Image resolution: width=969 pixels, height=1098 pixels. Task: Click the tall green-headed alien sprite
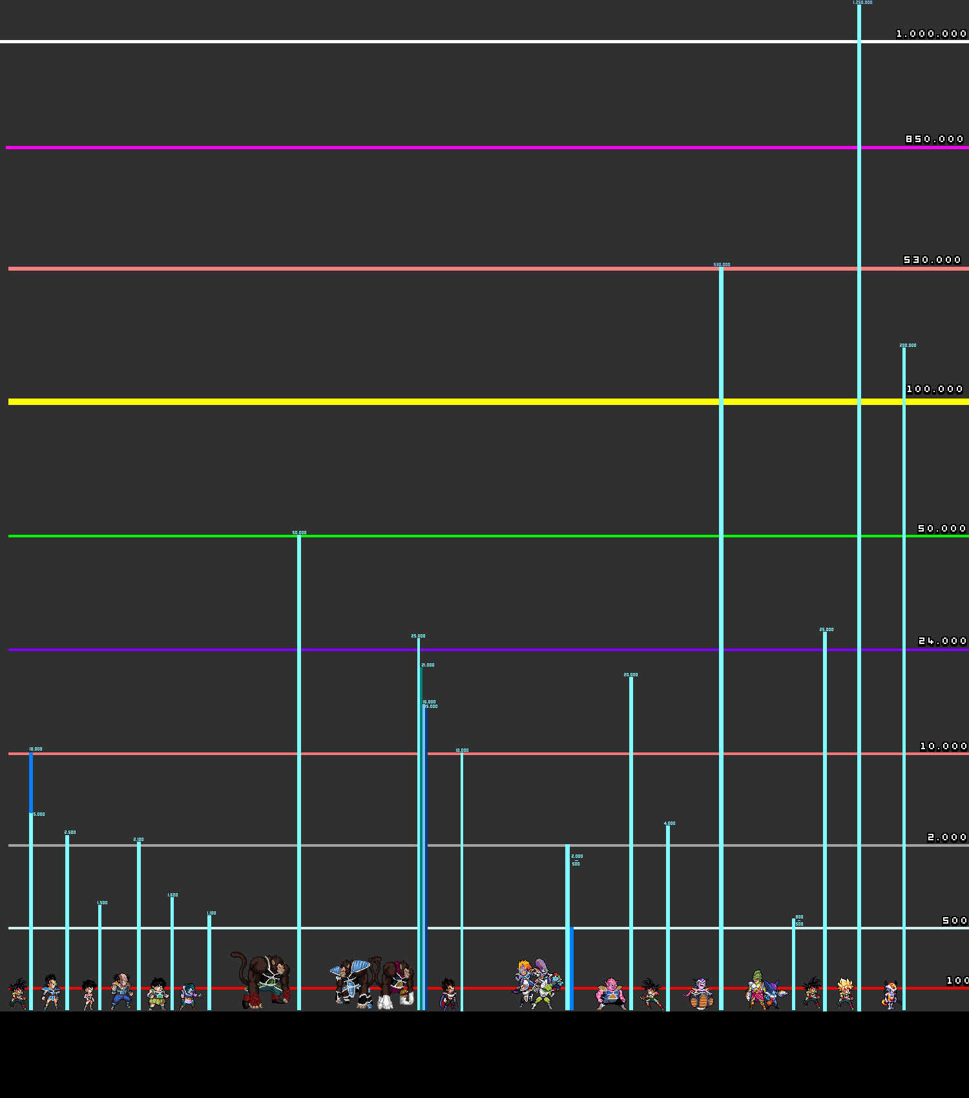pos(756,989)
